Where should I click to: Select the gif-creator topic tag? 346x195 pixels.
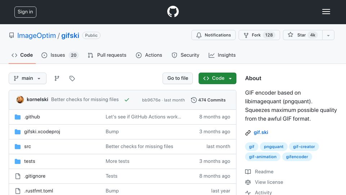304,147
